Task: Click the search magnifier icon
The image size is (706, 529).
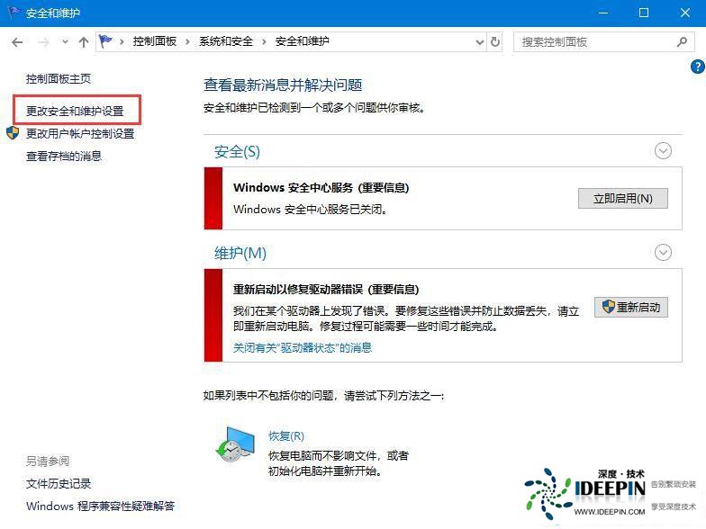Action: click(682, 41)
